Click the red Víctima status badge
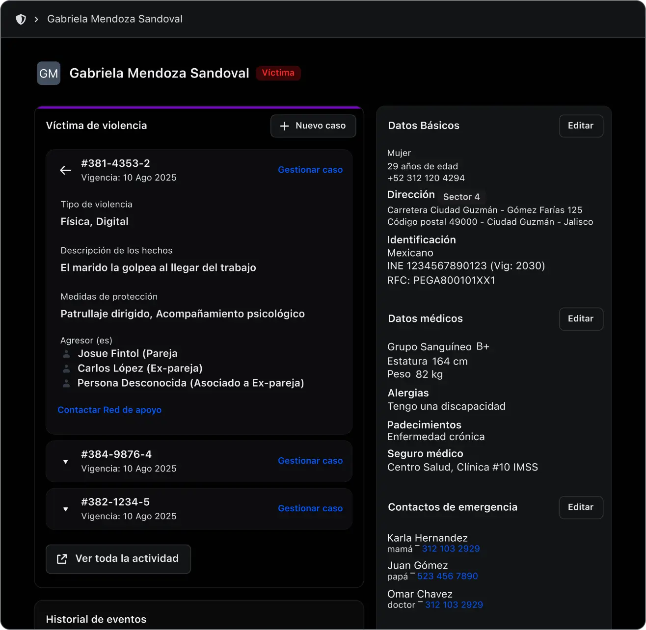The image size is (646, 630). (278, 73)
